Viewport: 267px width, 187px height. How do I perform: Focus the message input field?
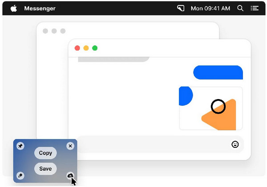pos(151,144)
